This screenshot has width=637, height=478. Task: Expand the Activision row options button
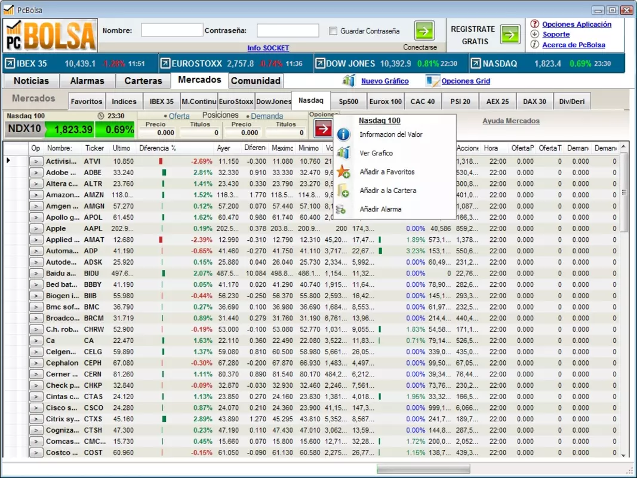(36, 161)
